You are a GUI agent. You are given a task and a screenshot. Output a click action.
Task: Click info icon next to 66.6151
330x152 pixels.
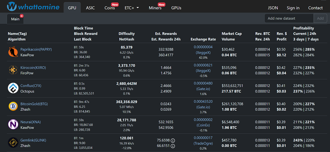click(x=173, y=146)
